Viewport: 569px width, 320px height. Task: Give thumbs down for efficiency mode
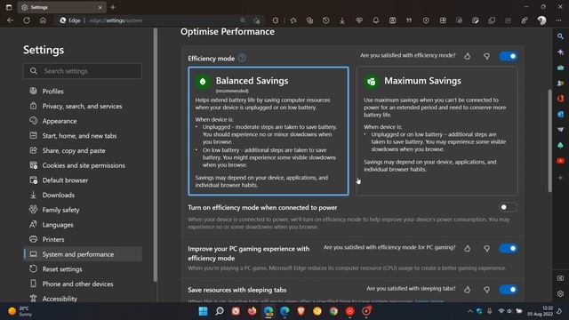point(486,56)
